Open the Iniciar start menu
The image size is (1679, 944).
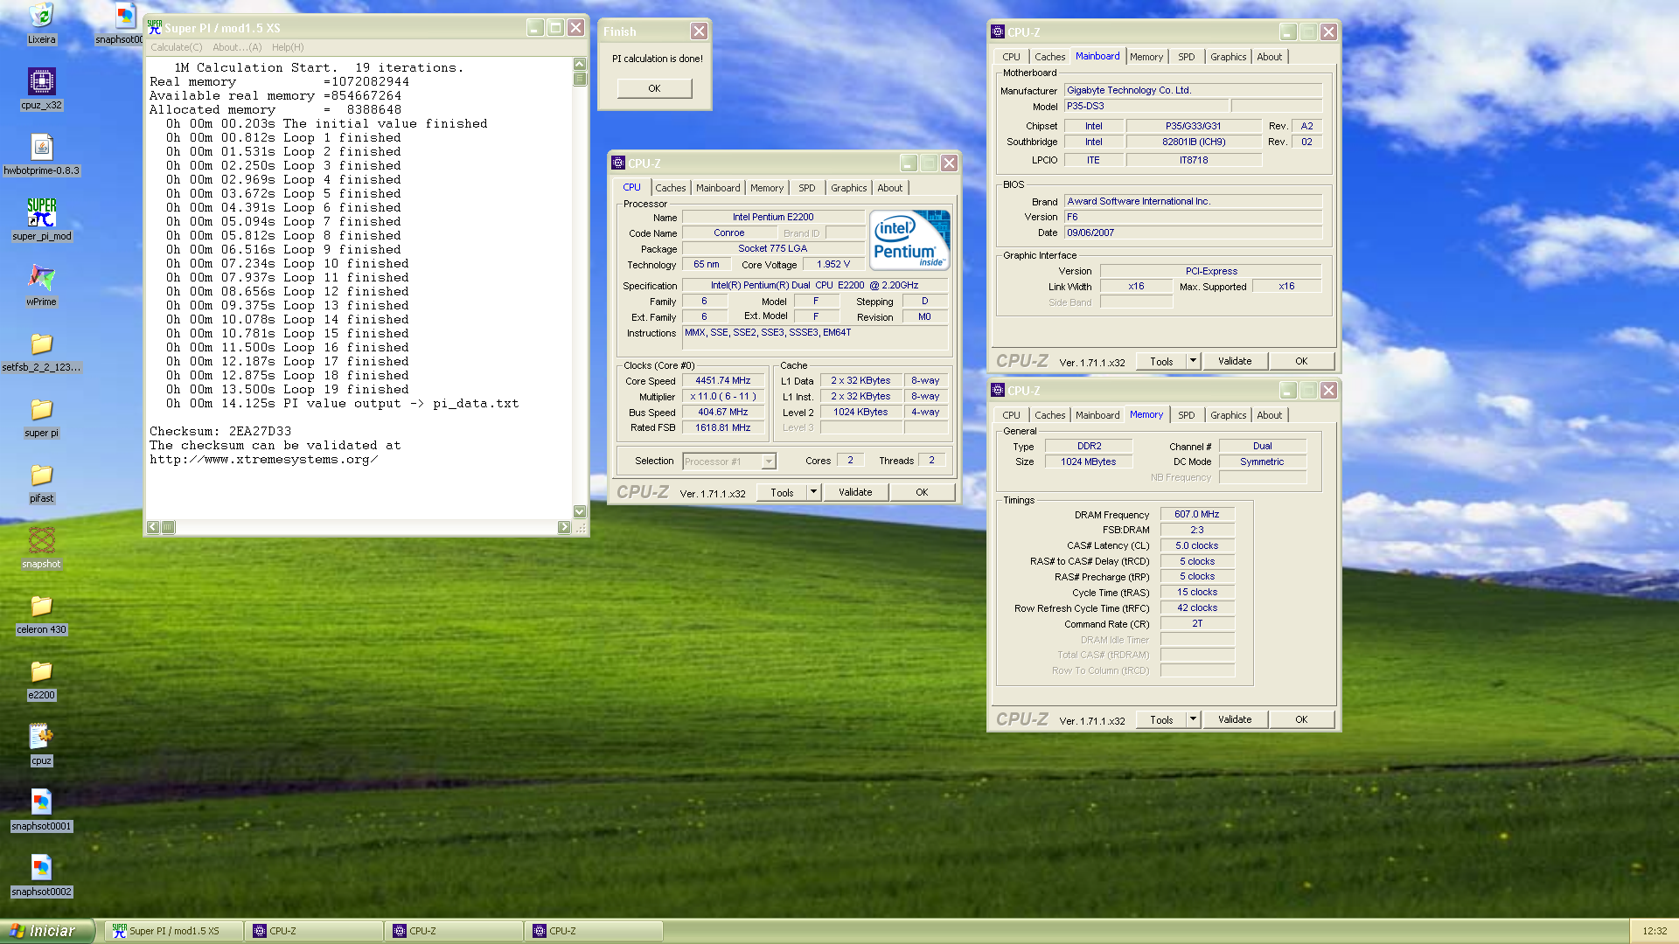pos(46,932)
